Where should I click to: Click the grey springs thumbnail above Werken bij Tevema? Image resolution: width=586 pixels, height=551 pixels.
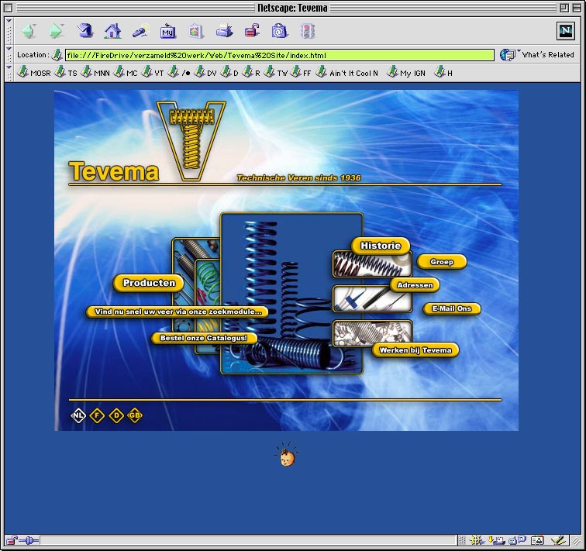pyautogui.click(x=372, y=332)
